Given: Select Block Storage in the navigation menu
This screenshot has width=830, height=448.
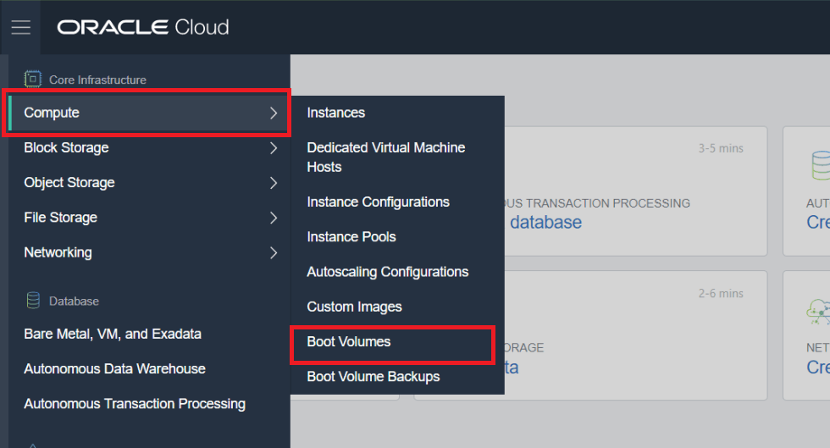Looking at the screenshot, I should 148,147.
